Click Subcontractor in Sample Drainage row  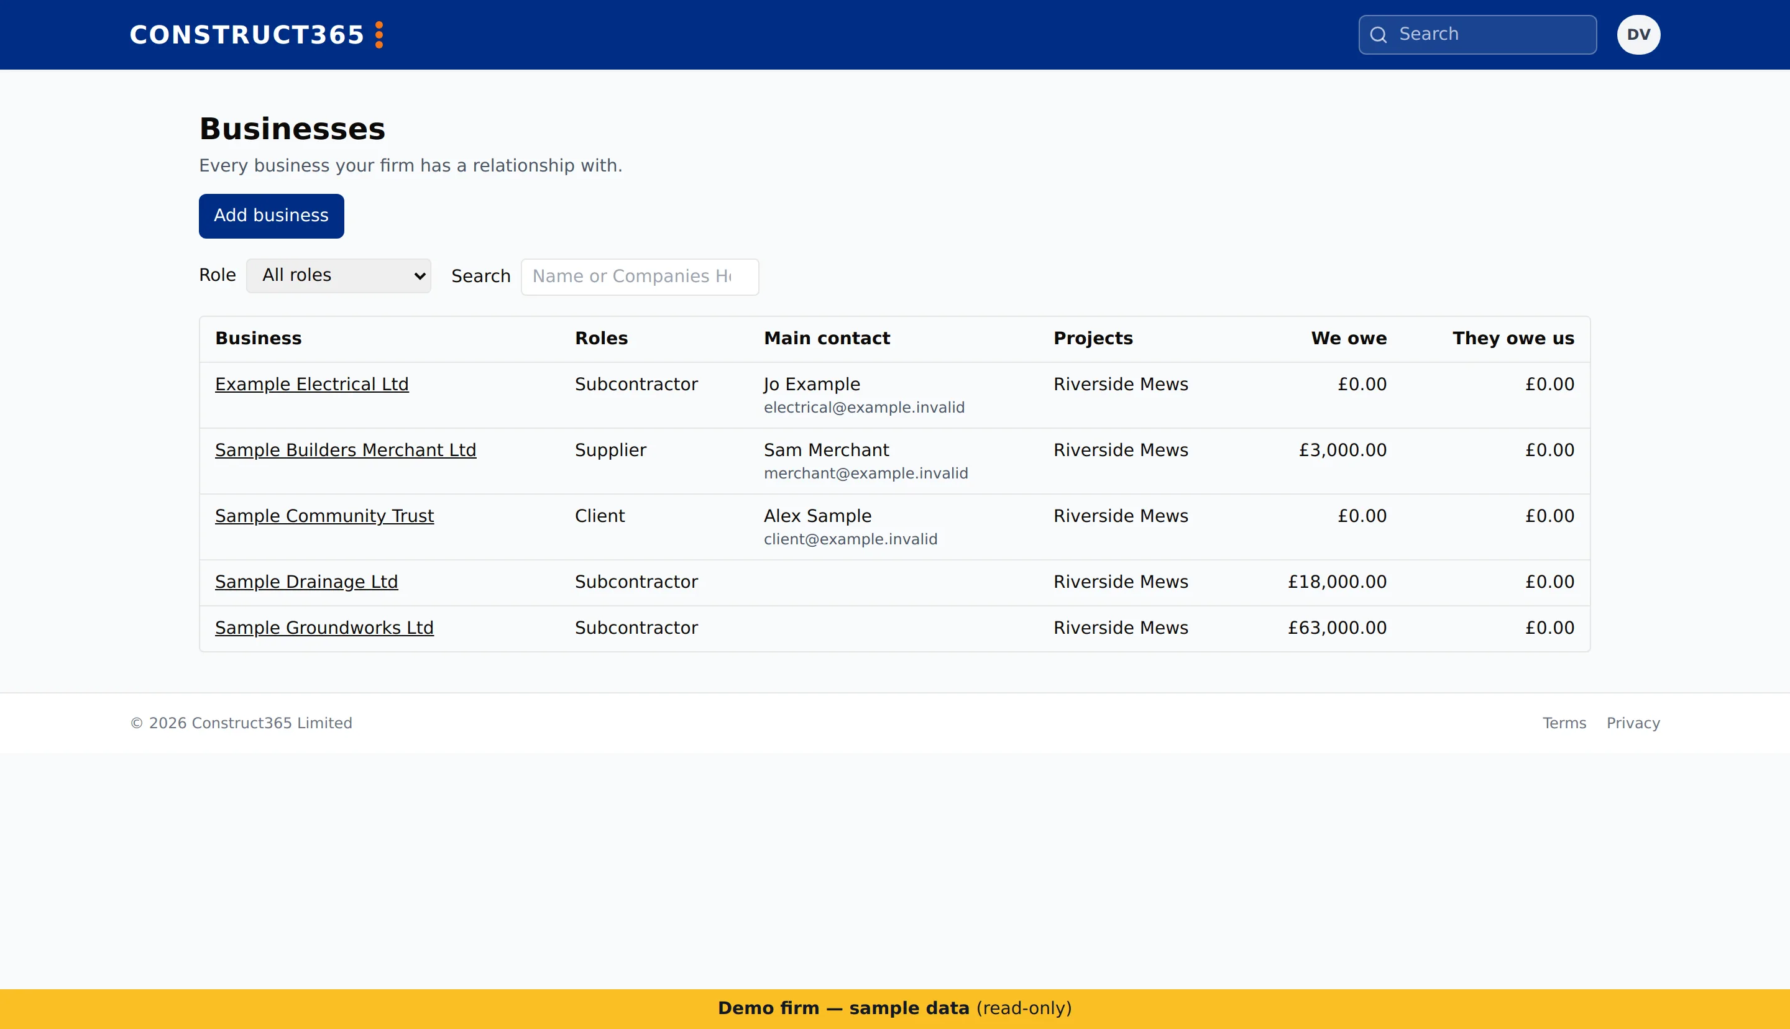pos(636,582)
